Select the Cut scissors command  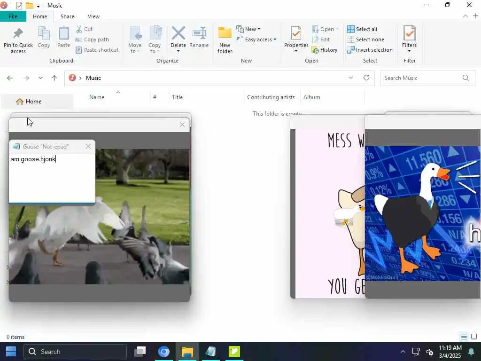85,29
